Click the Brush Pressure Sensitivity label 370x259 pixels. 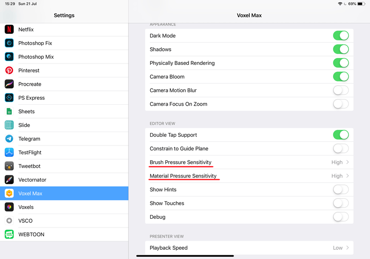point(180,162)
